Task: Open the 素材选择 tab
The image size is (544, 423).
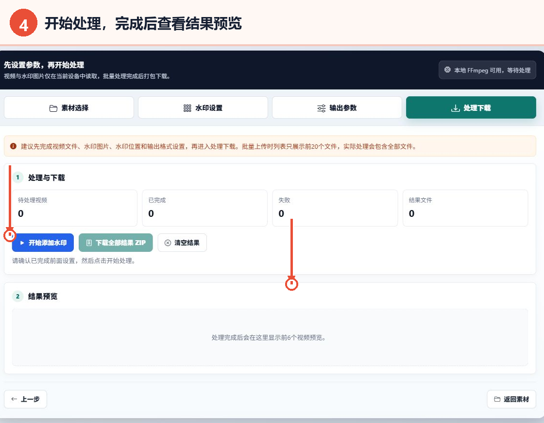Action: click(x=68, y=107)
